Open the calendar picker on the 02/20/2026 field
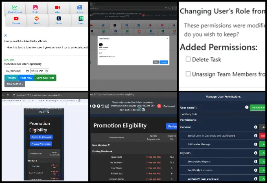 [x=27, y=71]
